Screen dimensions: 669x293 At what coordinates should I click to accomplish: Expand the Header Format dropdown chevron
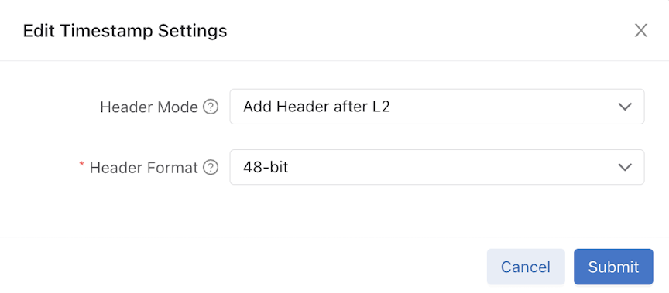click(x=625, y=167)
